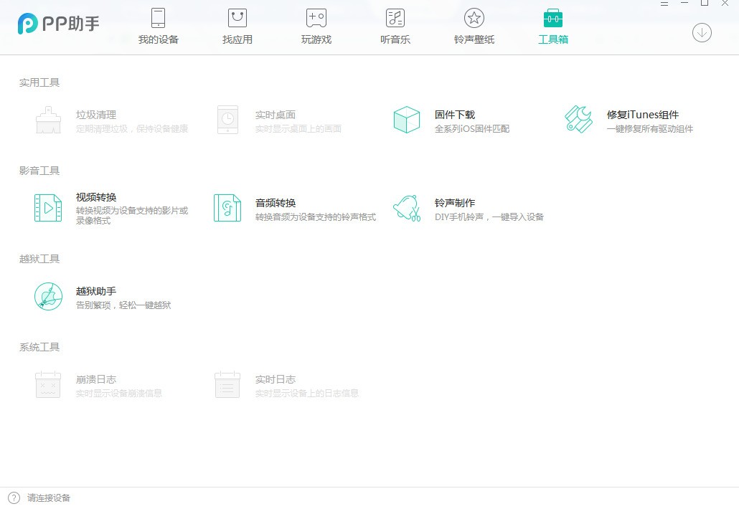739x509 pixels.
Task: Launch the 铃声制作 tool title
Action: coord(455,203)
